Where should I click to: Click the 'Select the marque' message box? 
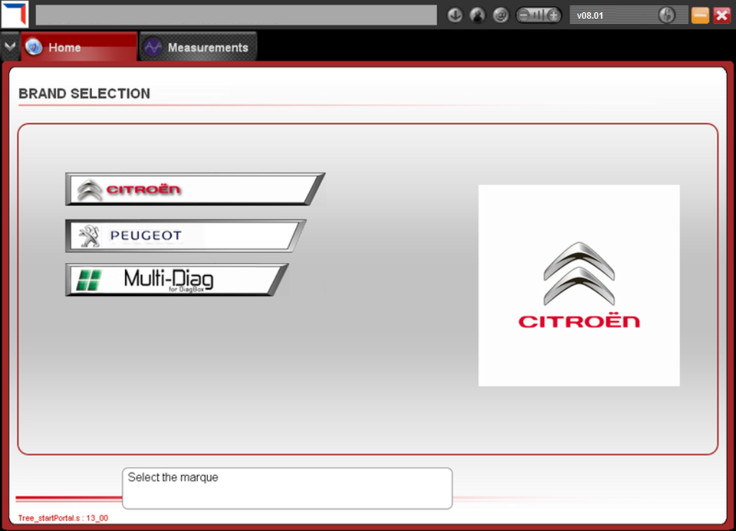[287, 489]
